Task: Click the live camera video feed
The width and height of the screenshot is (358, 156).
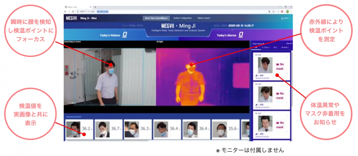Action: 110,77
